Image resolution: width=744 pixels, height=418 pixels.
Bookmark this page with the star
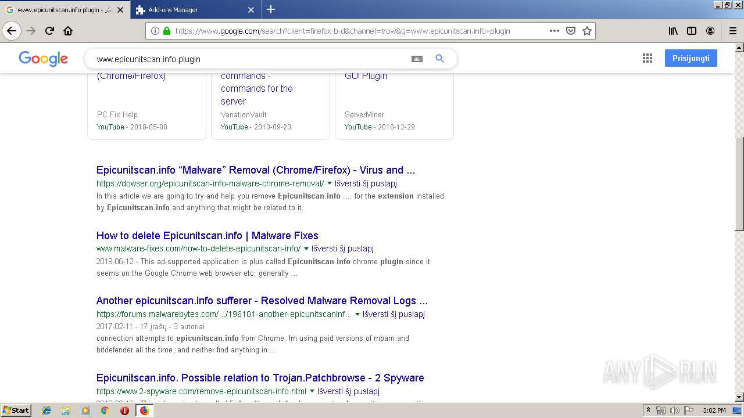[x=587, y=31]
